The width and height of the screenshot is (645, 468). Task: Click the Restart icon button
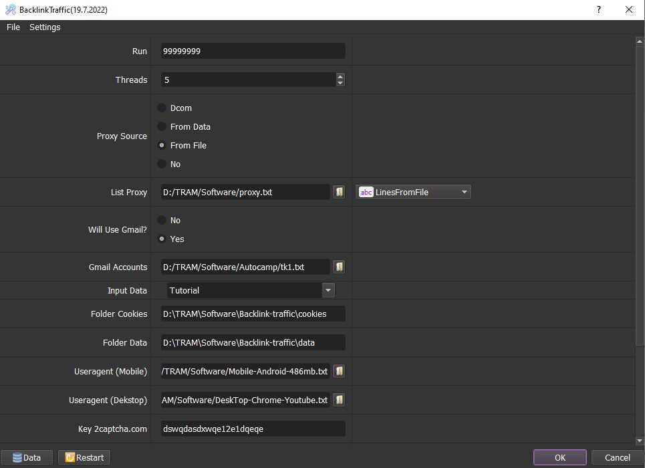(x=84, y=457)
